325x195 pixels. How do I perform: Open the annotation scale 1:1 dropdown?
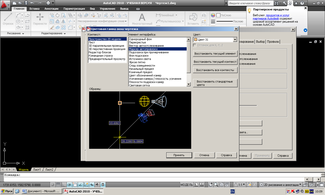[x=240, y=185]
